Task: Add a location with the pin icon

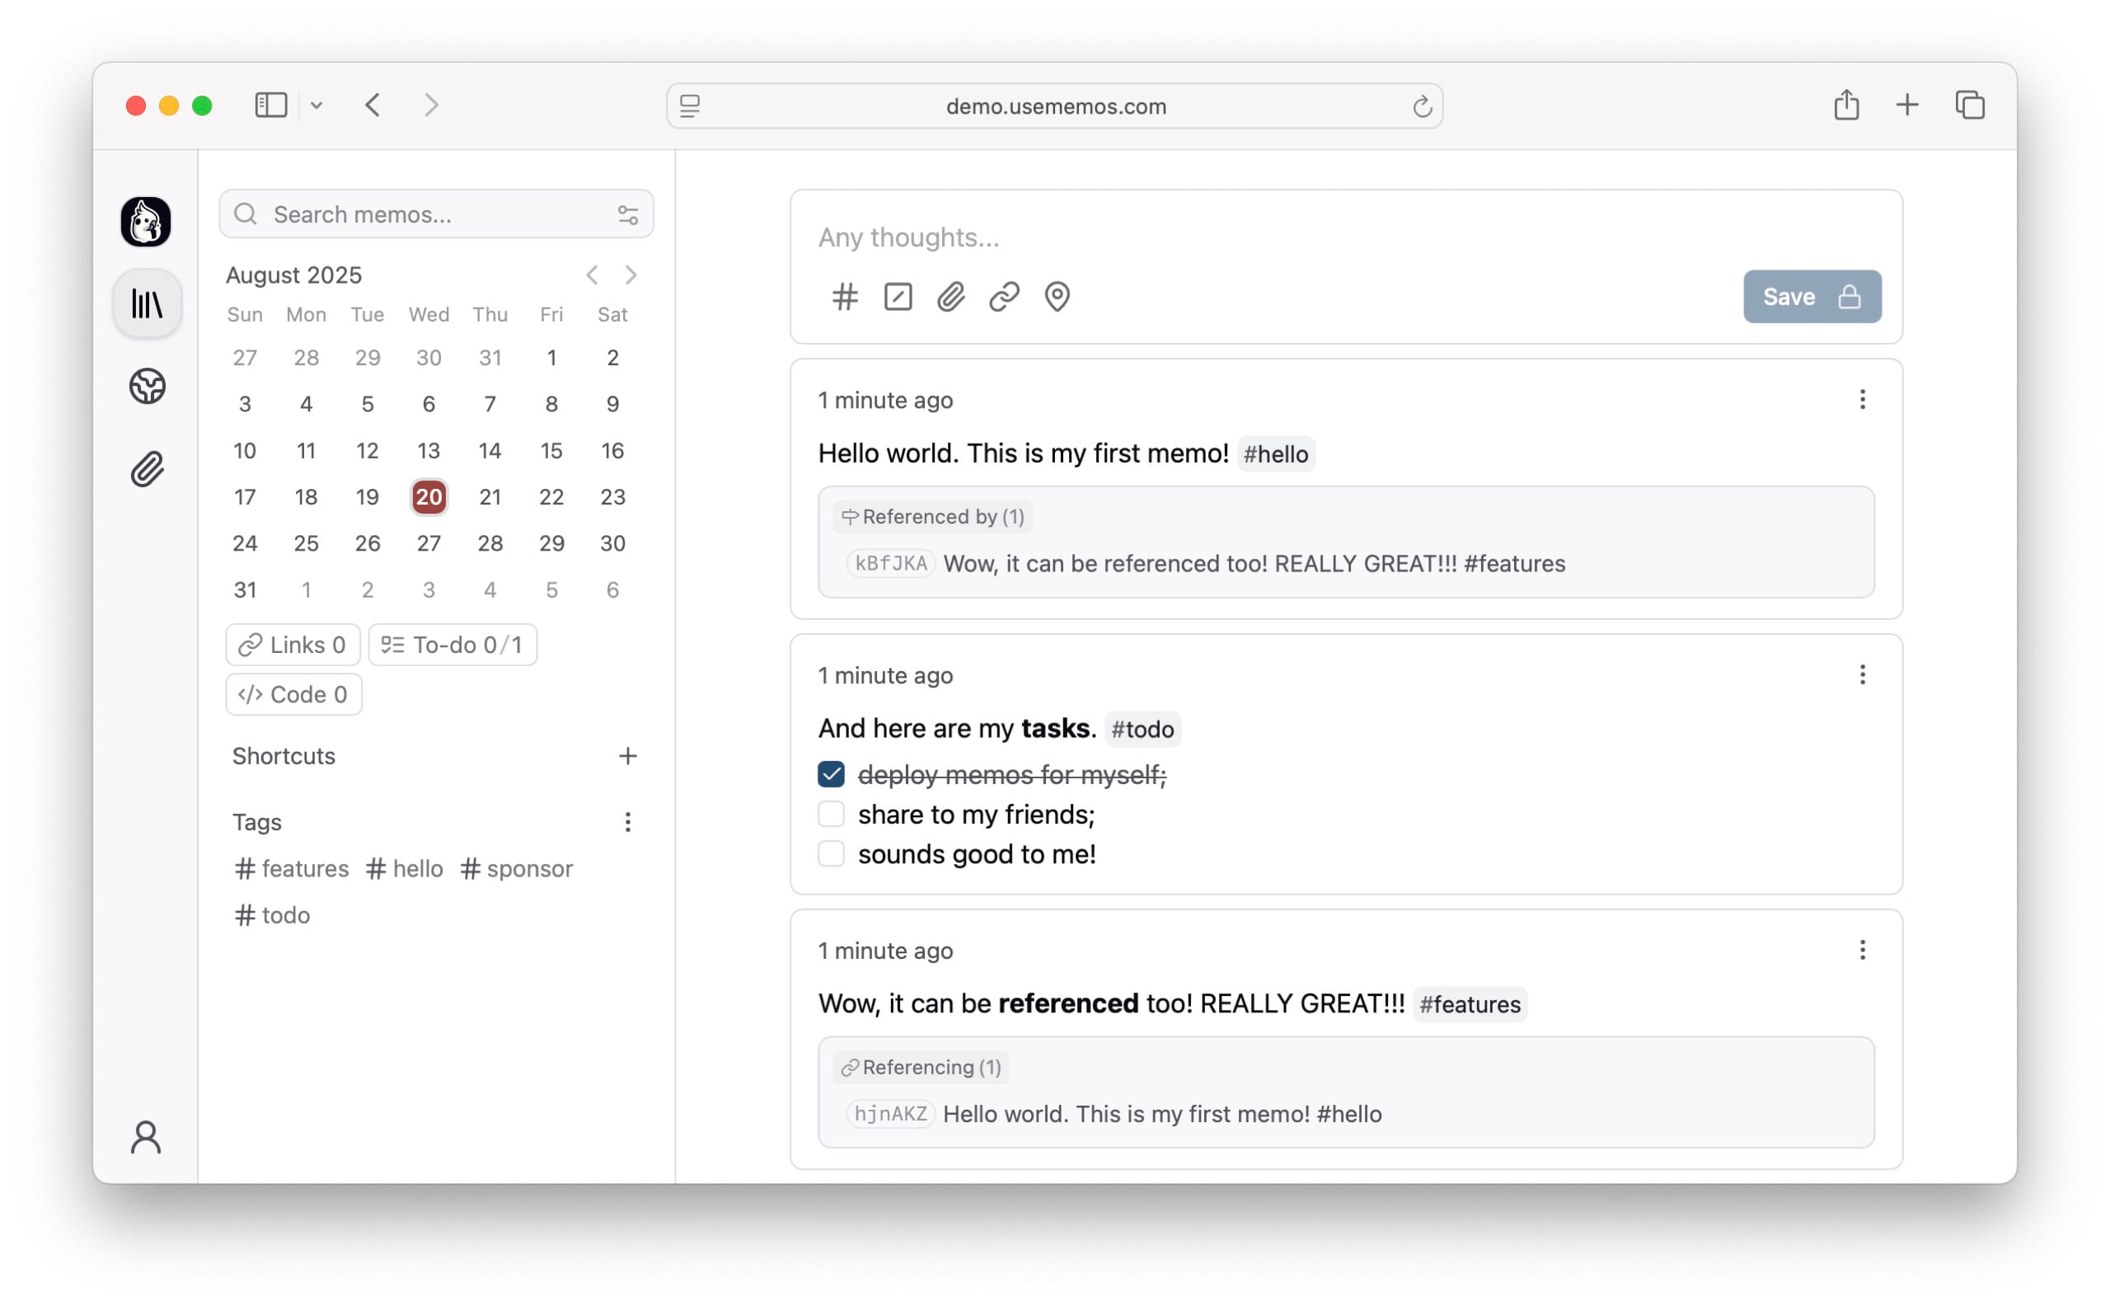Action: pos(1057,296)
